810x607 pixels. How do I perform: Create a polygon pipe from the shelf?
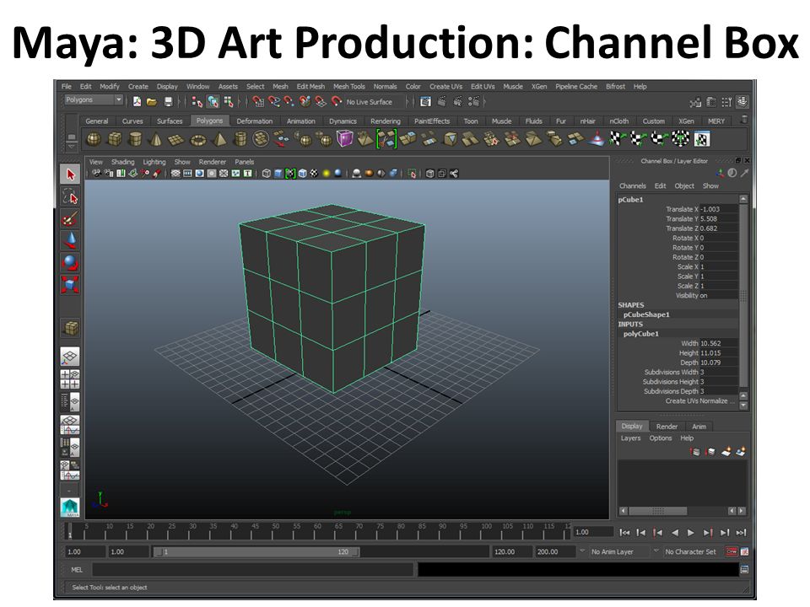240,139
